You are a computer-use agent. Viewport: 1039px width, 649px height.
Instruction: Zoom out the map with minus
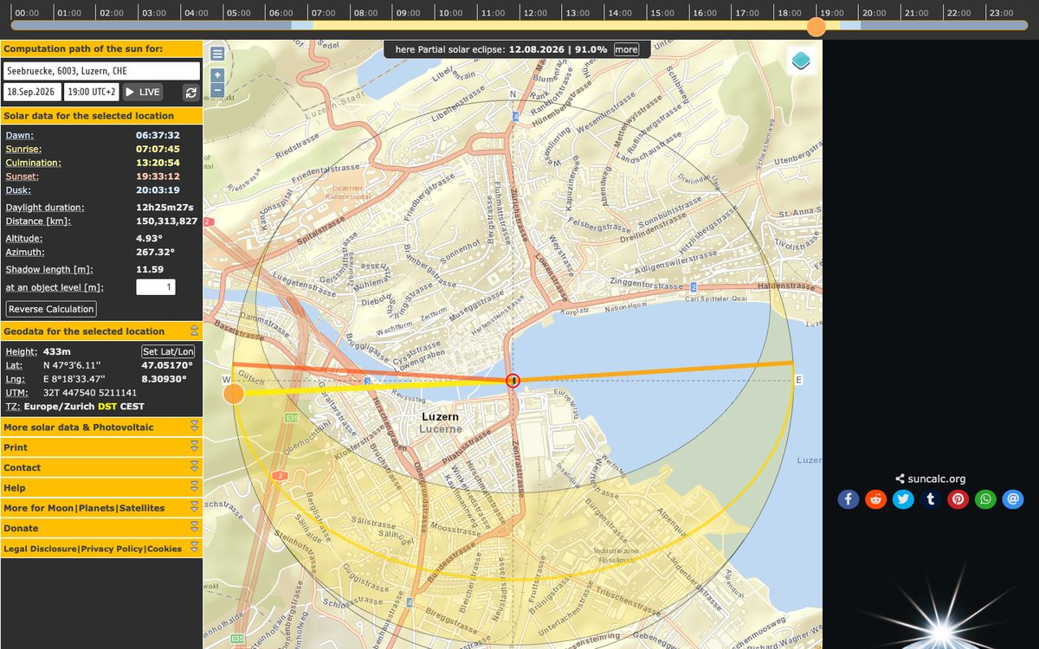point(217,89)
